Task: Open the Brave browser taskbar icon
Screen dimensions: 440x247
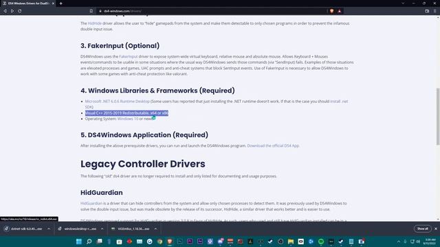Action: point(170,242)
